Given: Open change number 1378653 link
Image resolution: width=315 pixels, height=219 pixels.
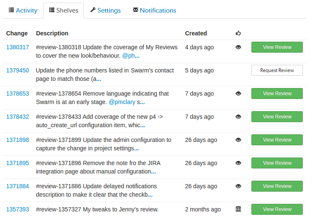Looking at the screenshot, I should tap(18, 93).
